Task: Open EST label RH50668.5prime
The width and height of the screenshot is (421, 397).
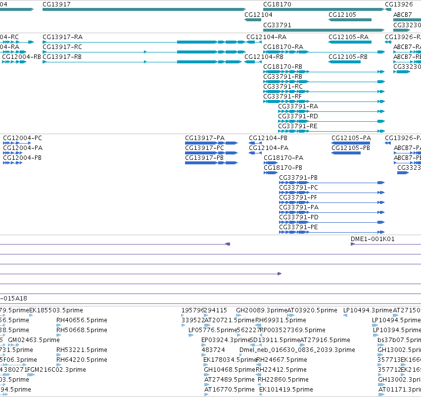Action: click(82, 330)
